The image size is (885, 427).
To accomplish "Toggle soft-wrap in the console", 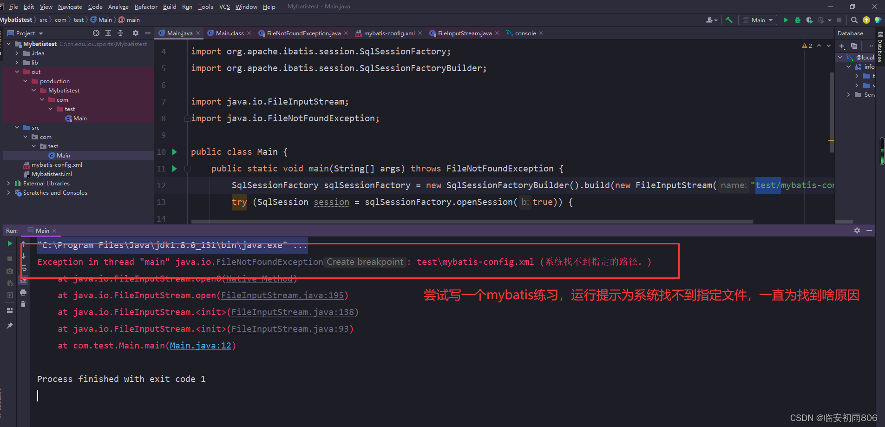I will point(23,268).
